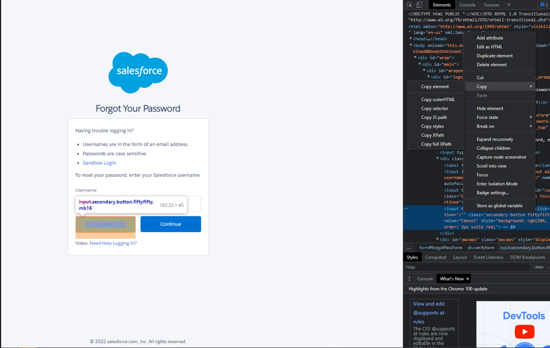Image resolution: width=550 pixels, height=348 pixels.
Task: Collapse the div id main node
Action: [x=420, y=64]
